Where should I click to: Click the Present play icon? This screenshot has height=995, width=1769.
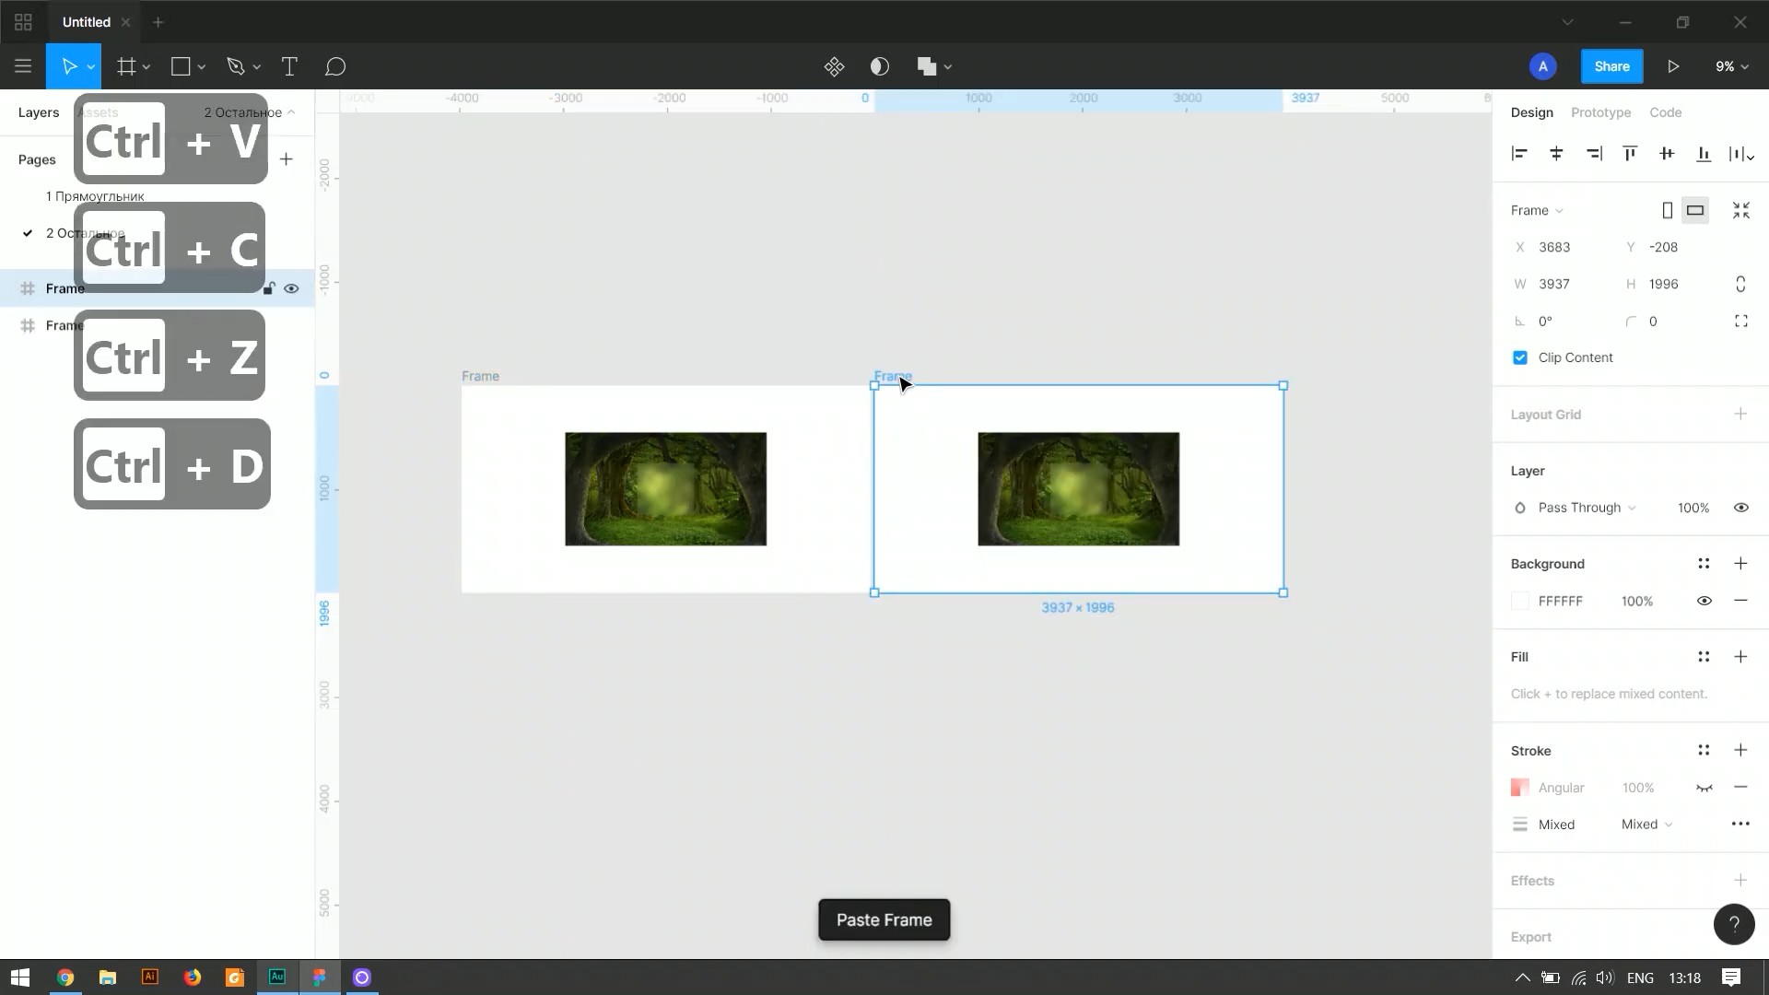point(1673,66)
